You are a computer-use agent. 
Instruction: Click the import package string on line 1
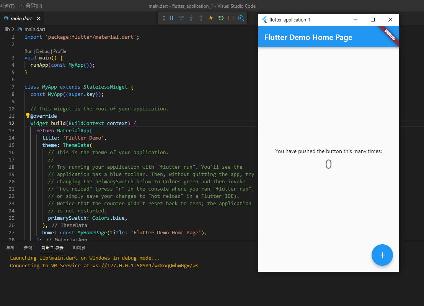[91, 37]
